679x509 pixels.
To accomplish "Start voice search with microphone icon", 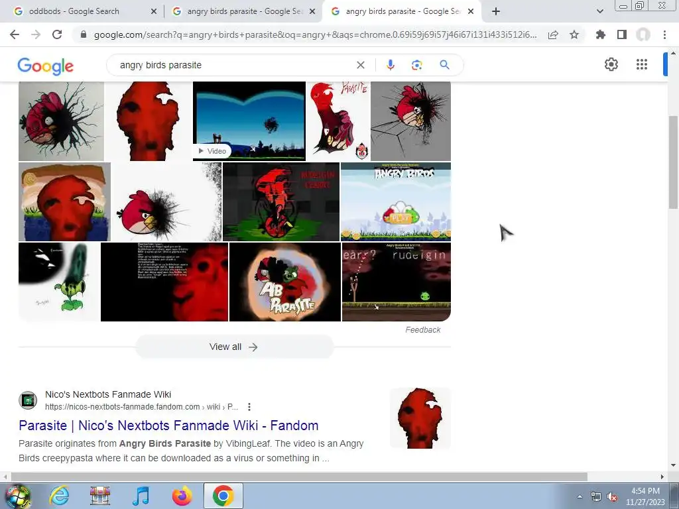I will coord(390,65).
